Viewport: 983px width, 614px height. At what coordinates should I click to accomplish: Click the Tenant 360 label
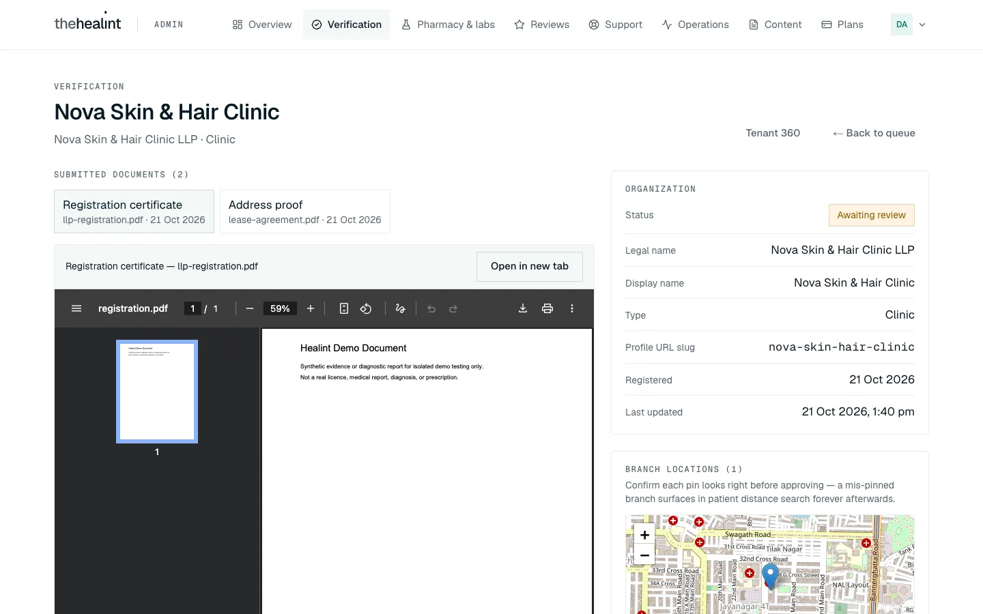pos(773,133)
